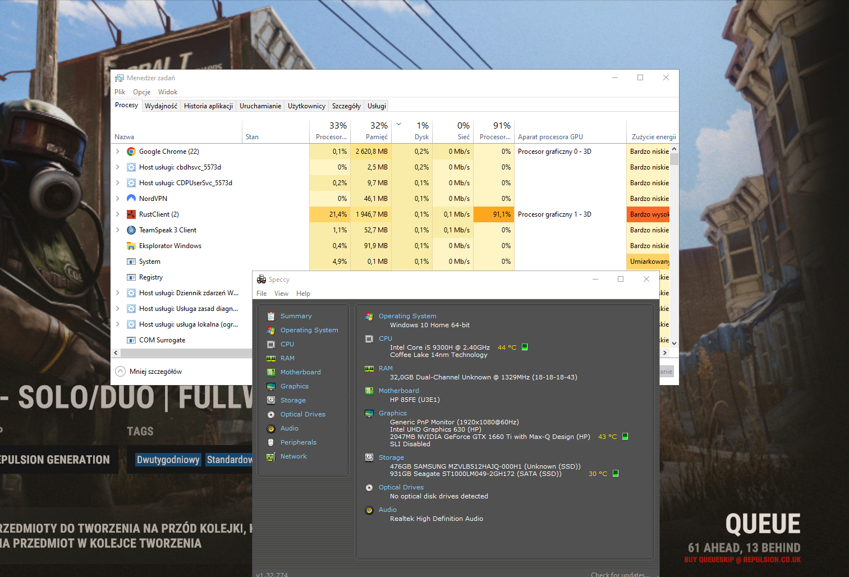
Task: Return to the Summary view in Speccy
Action: [296, 315]
